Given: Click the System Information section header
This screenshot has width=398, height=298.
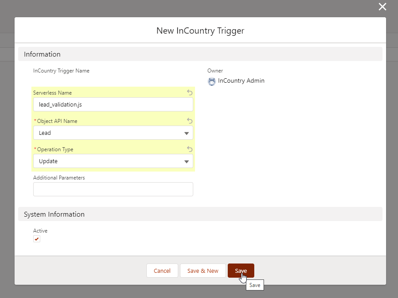Looking at the screenshot, I should tap(54, 214).
